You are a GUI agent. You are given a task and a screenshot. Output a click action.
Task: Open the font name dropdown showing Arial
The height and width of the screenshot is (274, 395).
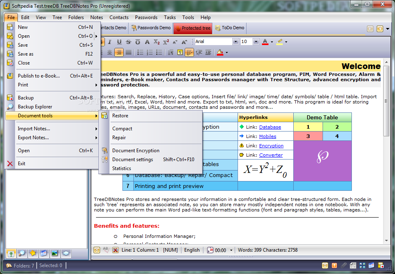point(236,42)
